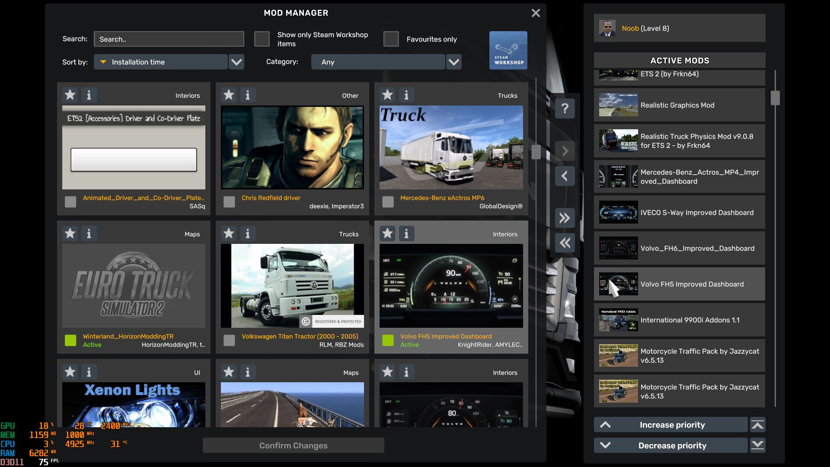Tick the Favourites only checkbox
830x467 pixels.
(x=391, y=39)
